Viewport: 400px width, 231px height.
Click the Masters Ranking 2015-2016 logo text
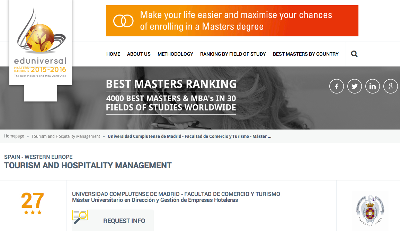click(40, 69)
